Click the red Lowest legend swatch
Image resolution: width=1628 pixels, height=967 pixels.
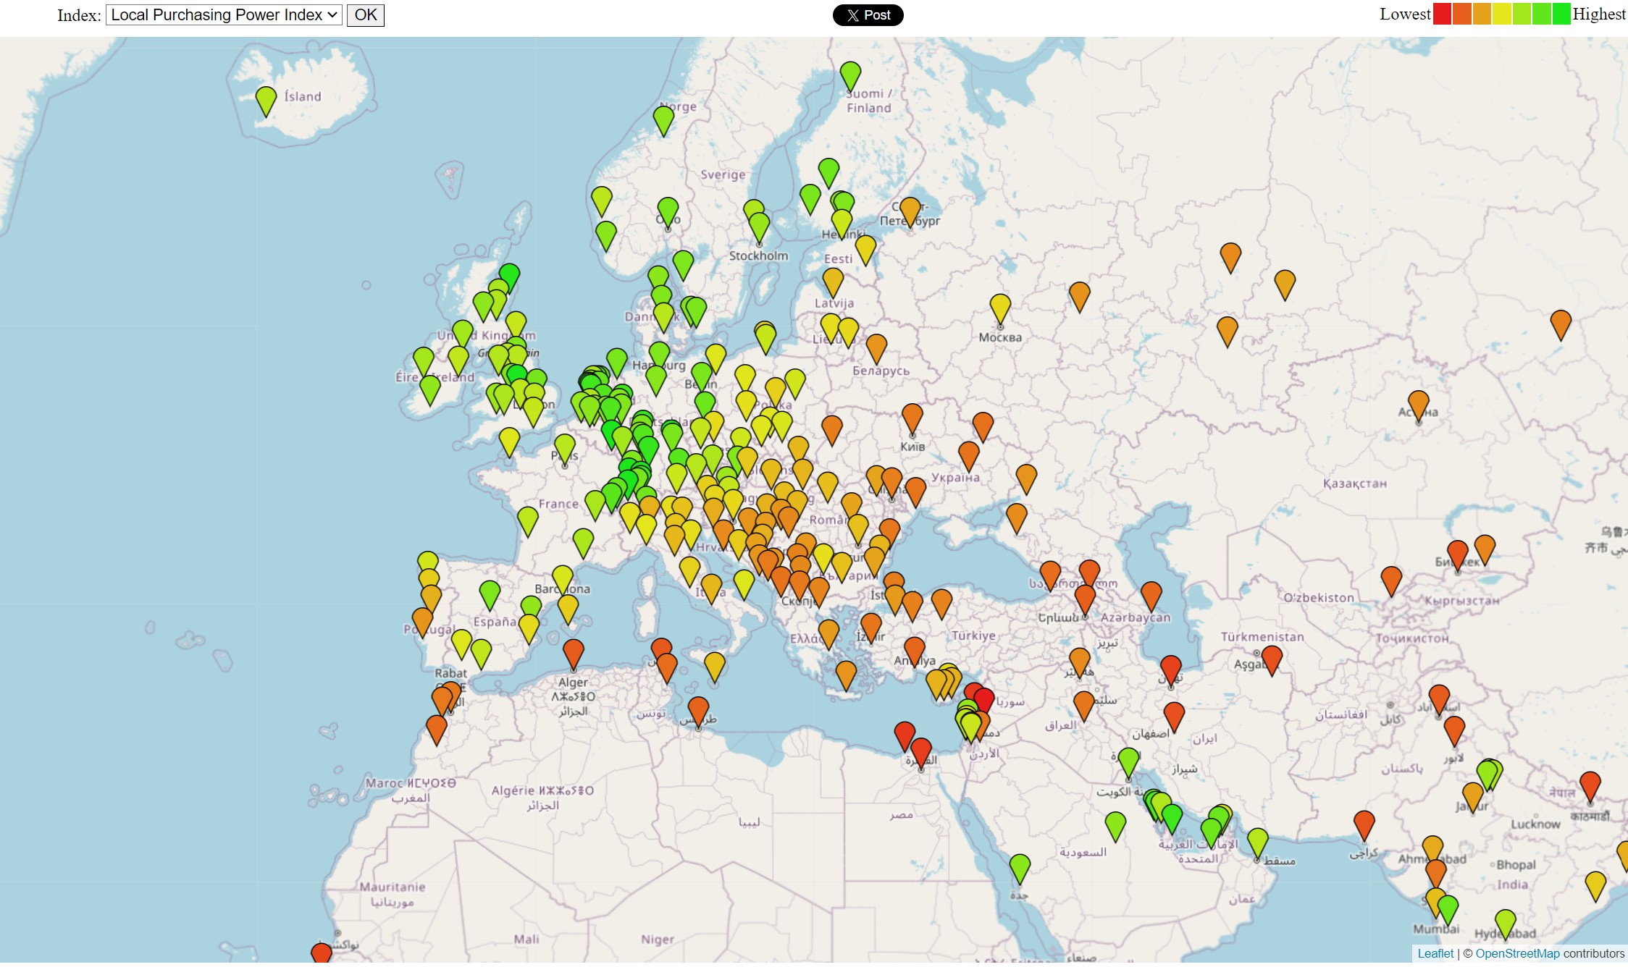click(1442, 14)
